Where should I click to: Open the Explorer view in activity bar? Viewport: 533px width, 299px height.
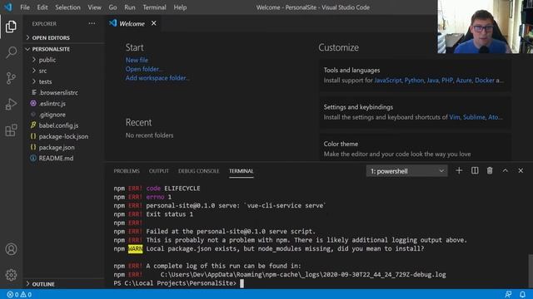coord(11,27)
